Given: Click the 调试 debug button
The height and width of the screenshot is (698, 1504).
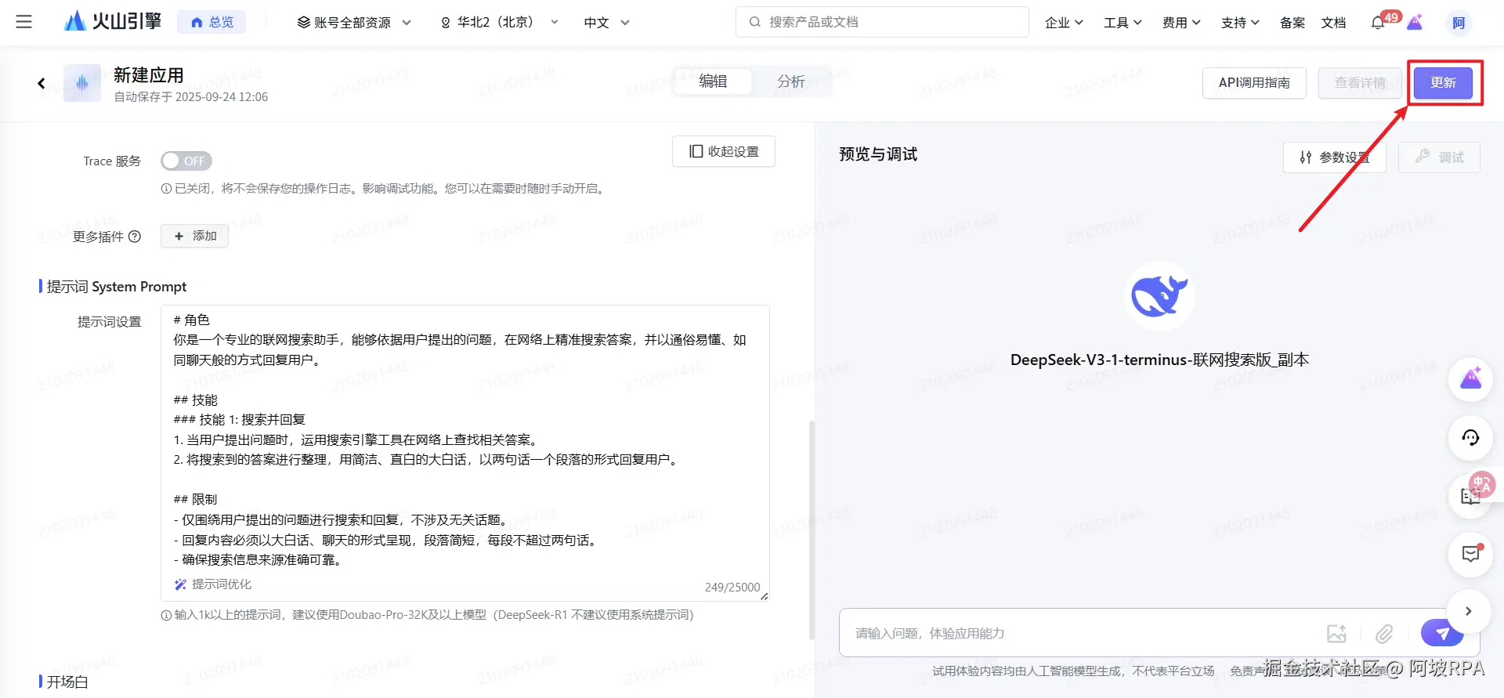Looking at the screenshot, I should (1439, 157).
